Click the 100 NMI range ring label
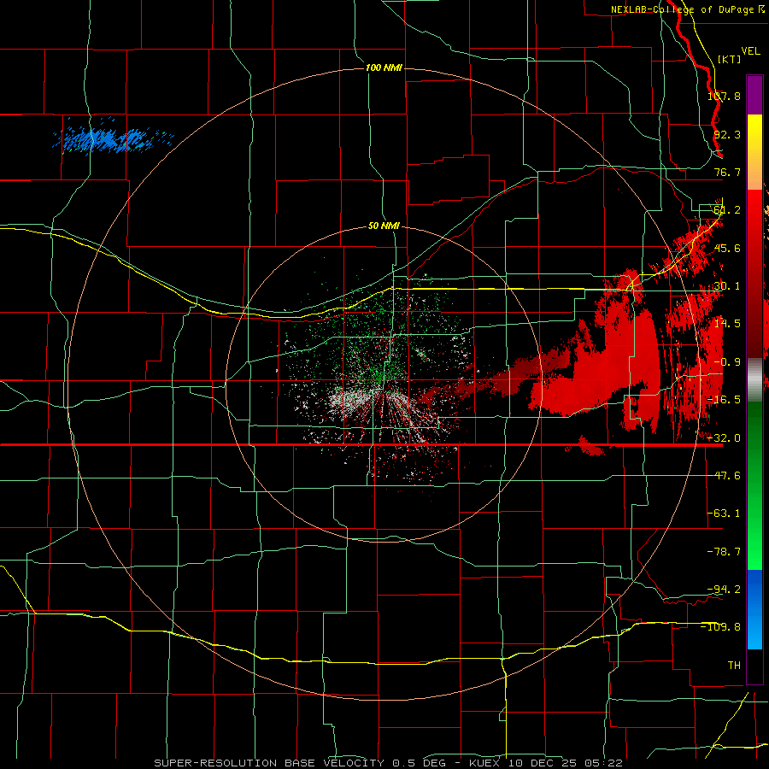 point(384,68)
